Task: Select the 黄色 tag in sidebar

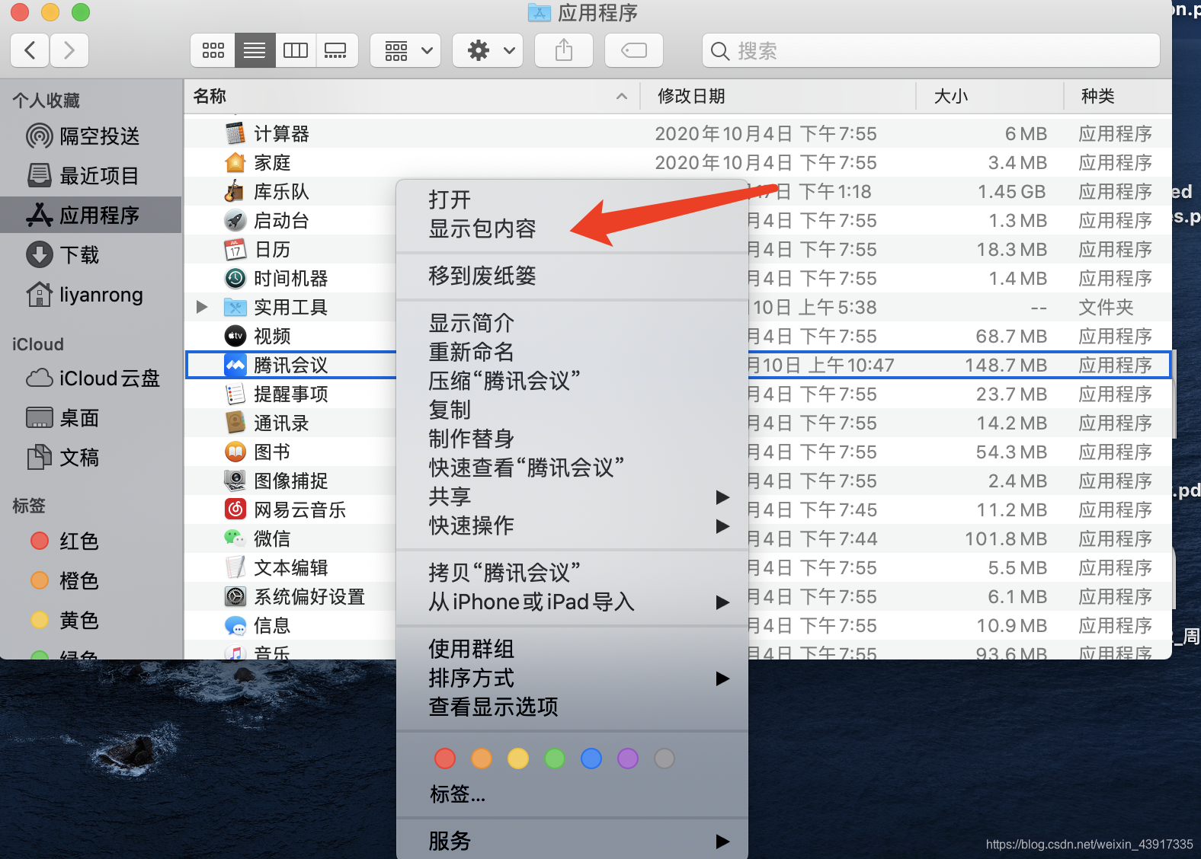Action: tap(91, 621)
